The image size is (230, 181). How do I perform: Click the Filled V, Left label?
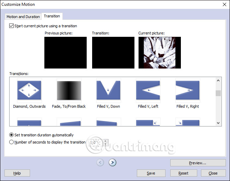pos(148,106)
